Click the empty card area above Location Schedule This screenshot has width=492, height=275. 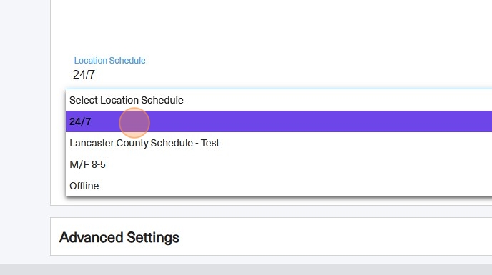tap(271, 25)
